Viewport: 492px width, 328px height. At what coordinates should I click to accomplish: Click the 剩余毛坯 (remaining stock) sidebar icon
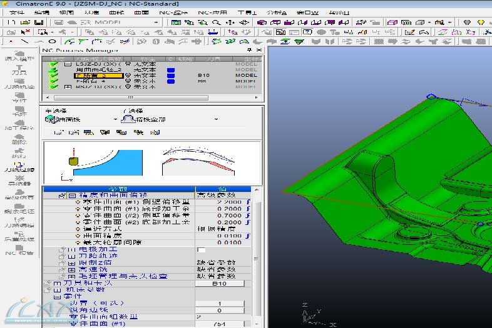19,207
